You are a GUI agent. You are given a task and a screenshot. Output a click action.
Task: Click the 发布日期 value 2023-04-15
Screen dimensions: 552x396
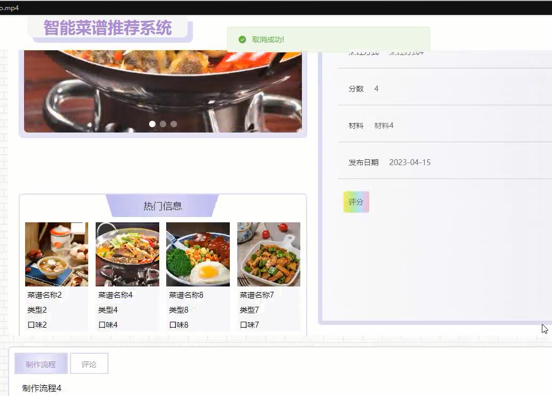pos(410,162)
